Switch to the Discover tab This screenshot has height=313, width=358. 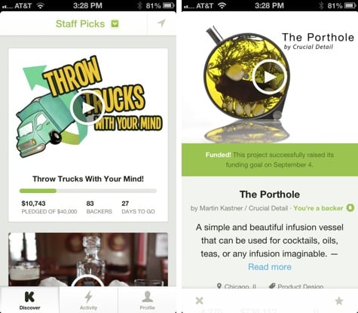(29, 300)
